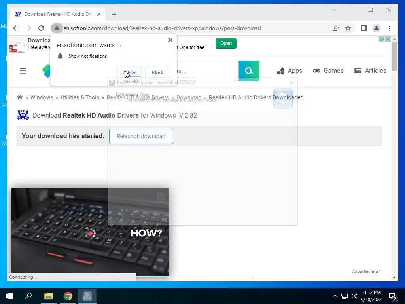Image resolution: width=405 pixels, height=304 pixels.
Task: Open a new browser tab
Action: (x=114, y=14)
